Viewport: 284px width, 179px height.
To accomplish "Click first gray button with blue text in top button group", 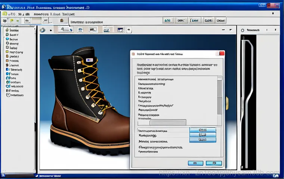I will [167, 21].
